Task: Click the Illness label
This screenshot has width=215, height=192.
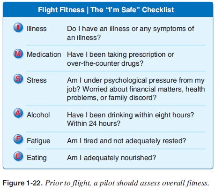Action: (x=37, y=29)
